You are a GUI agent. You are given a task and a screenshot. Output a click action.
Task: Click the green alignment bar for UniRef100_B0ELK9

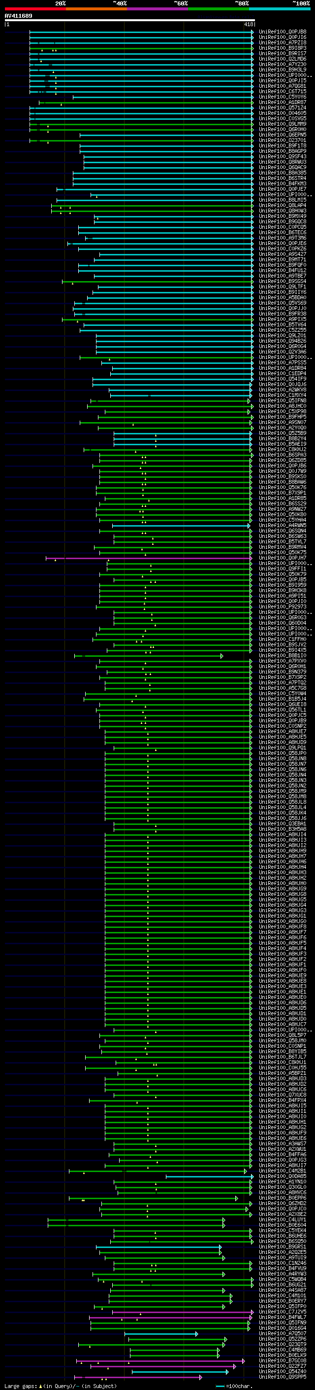coord(174,1355)
